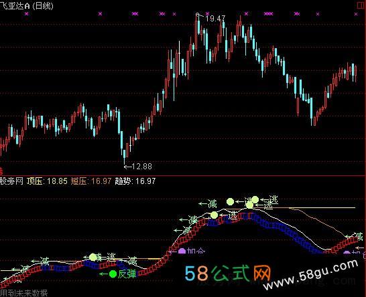Click the 趋势 16.97 indicator label
Image resolution: width=366 pixels, height=297 pixels.
[x=135, y=181]
